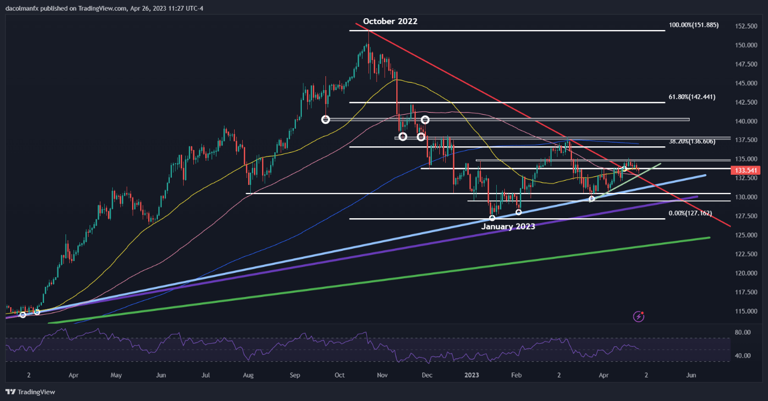Click the circle marker above January 2023 label

point(492,218)
